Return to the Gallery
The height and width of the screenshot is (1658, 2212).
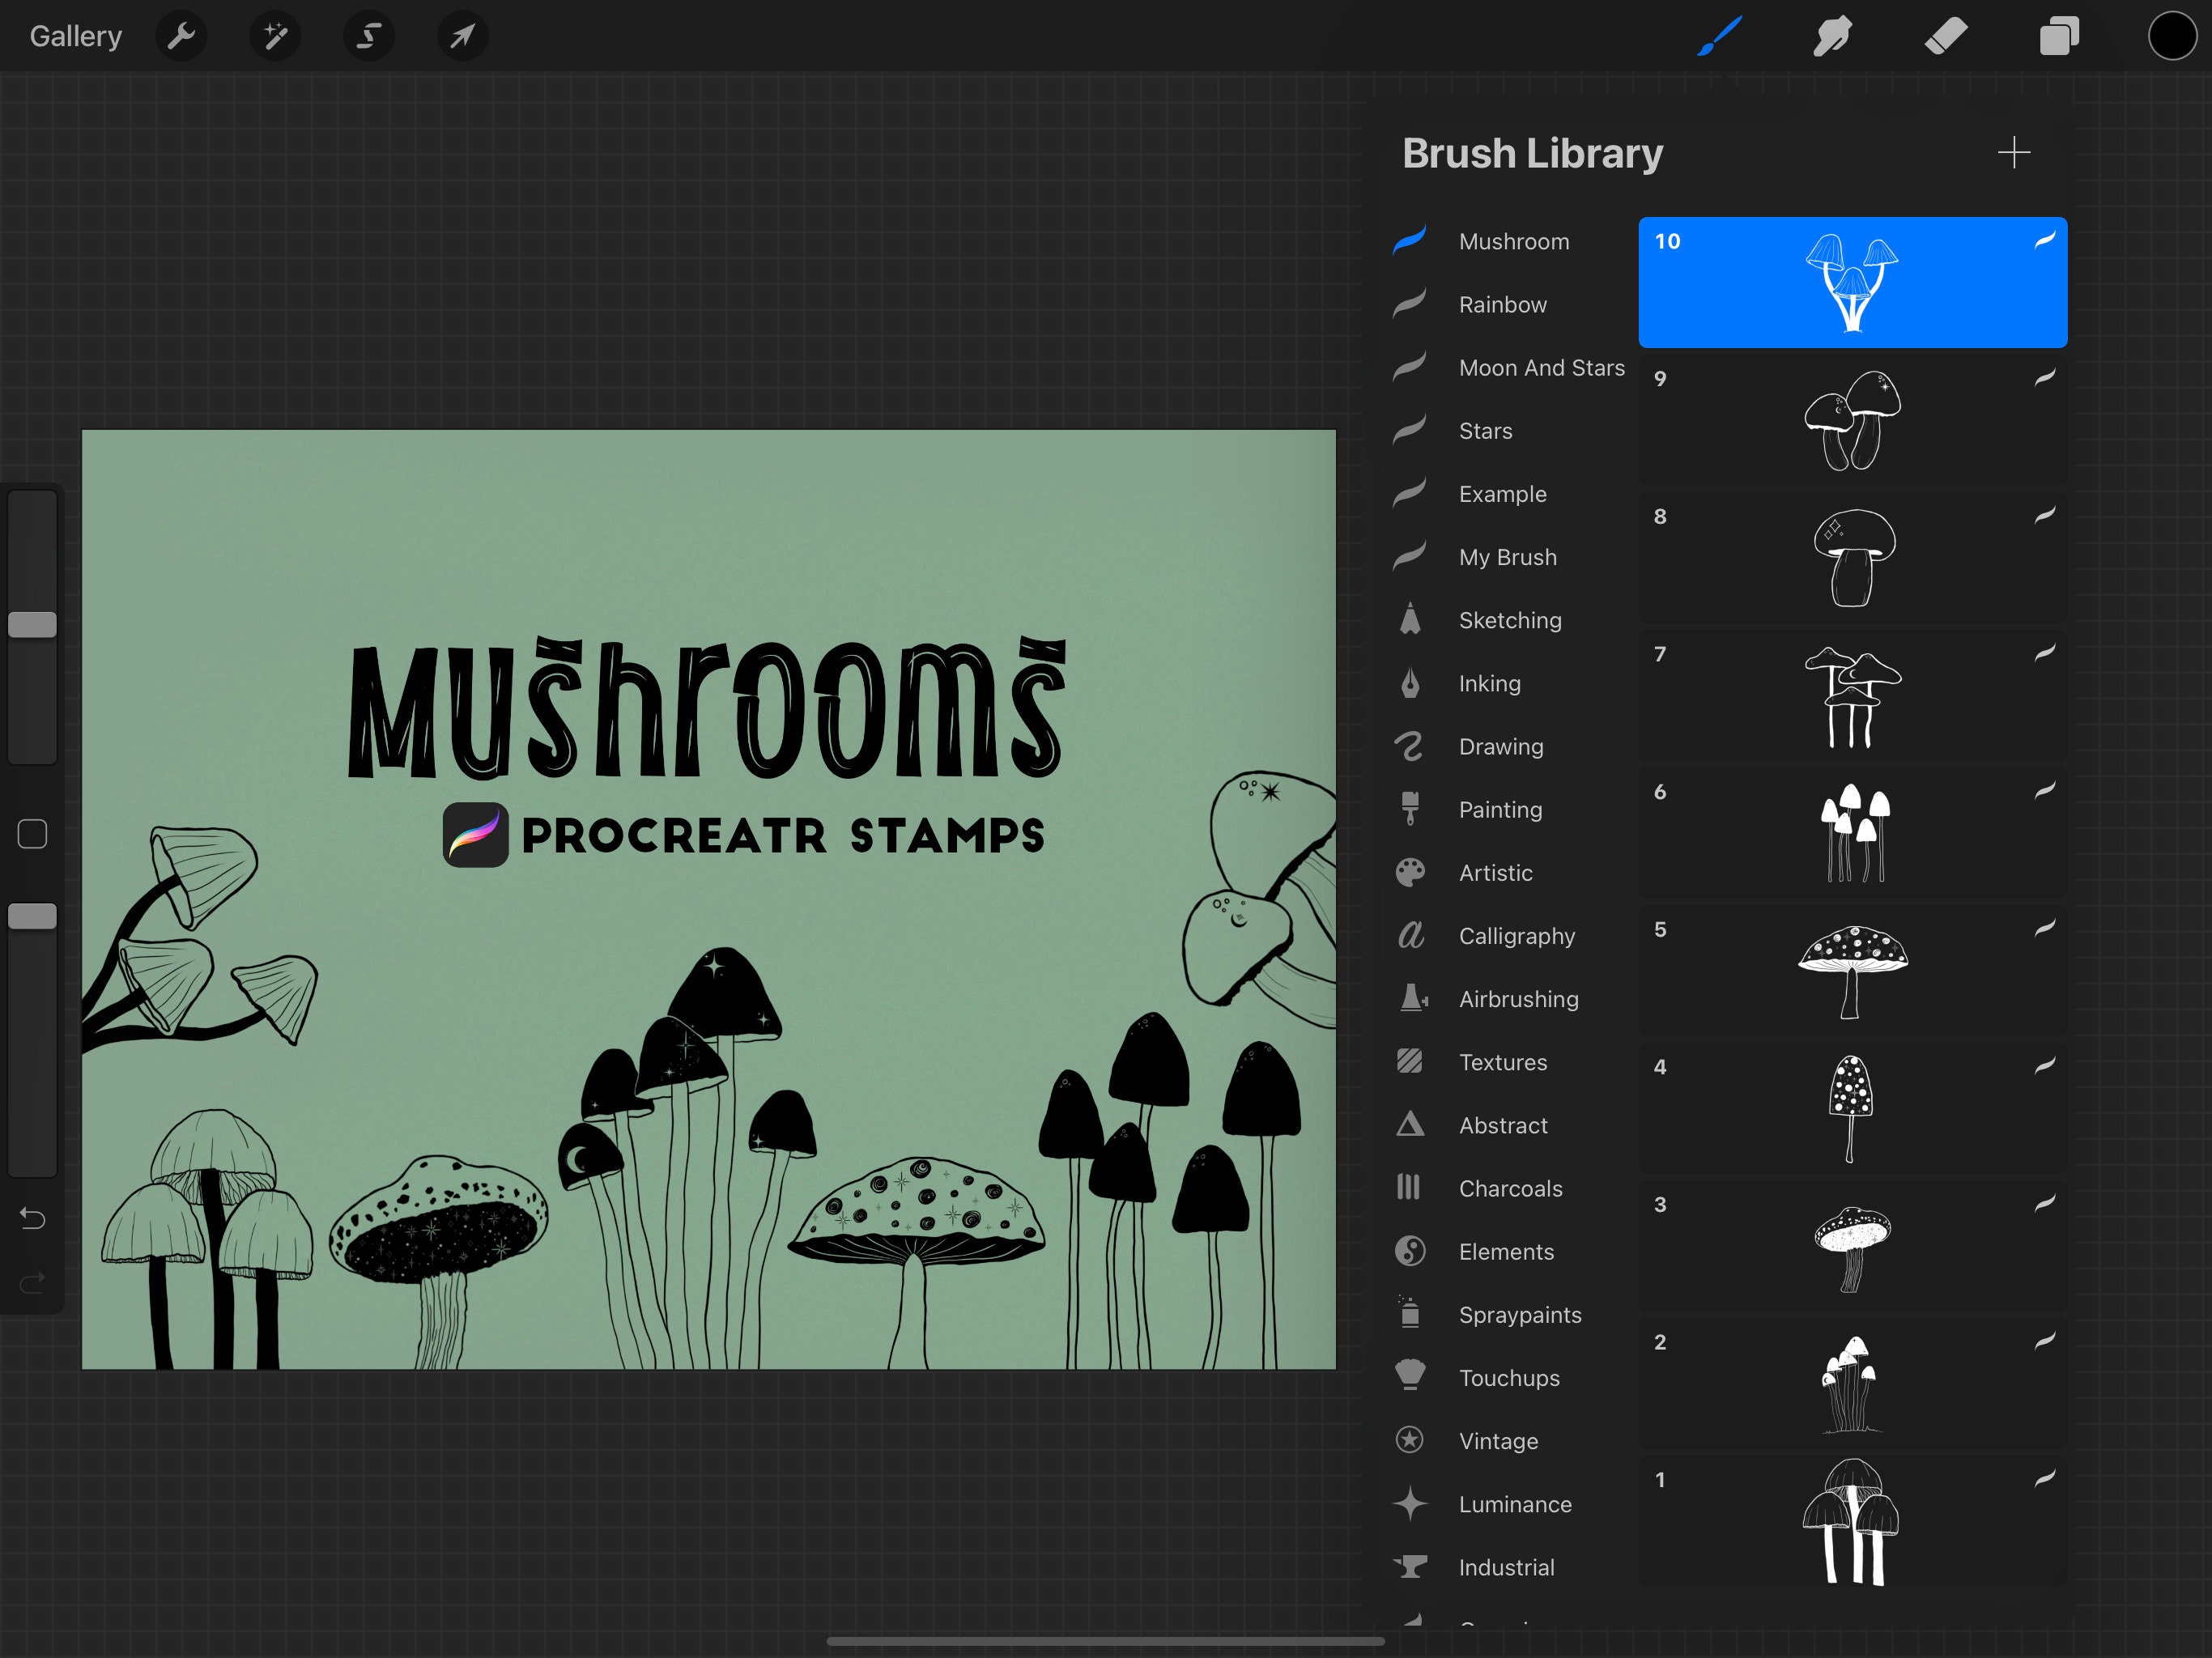click(76, 37)
